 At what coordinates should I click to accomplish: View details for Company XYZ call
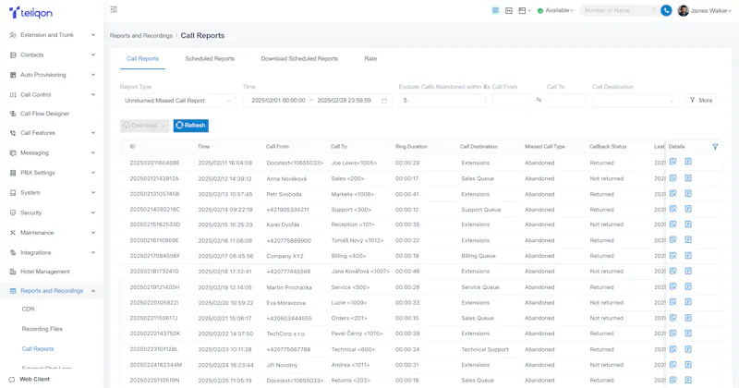[x=673, y=256]
